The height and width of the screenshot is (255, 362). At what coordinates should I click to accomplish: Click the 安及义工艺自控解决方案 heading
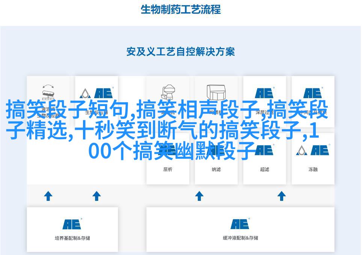pyautogui.click(x=181, y=52)
